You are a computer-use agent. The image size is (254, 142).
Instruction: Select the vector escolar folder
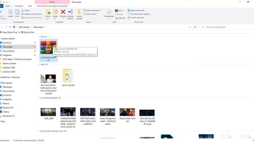pos(68,77)
